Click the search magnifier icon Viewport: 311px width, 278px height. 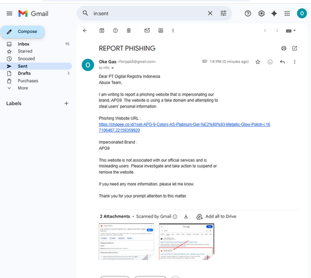click(85, 13)
